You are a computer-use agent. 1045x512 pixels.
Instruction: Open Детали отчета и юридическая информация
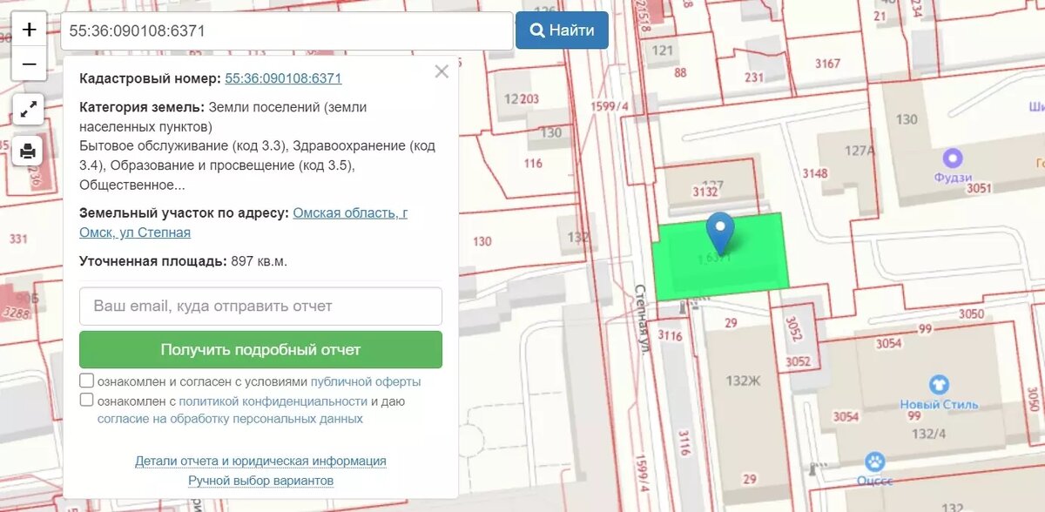click(x=260, y=460)
